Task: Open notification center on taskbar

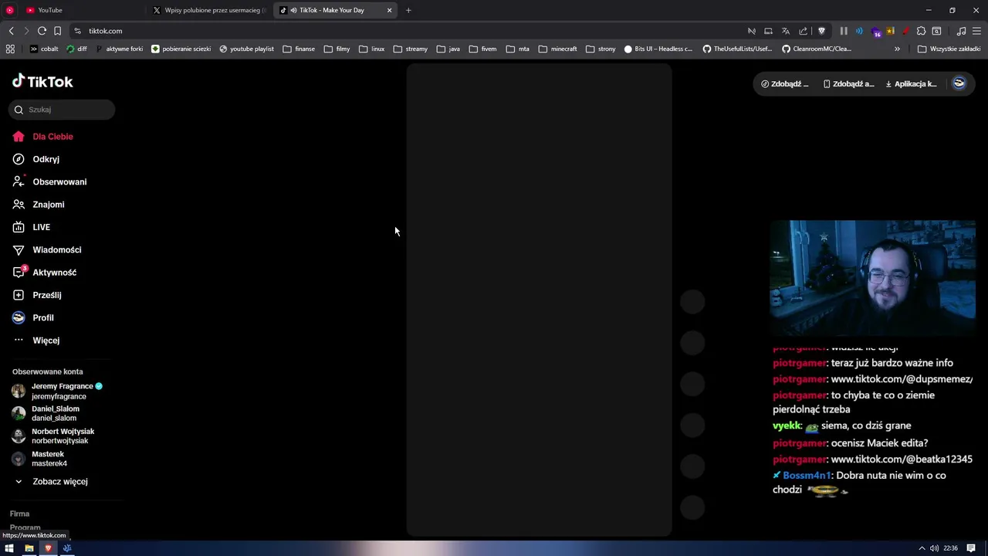Action: click(x=971, y=548)
